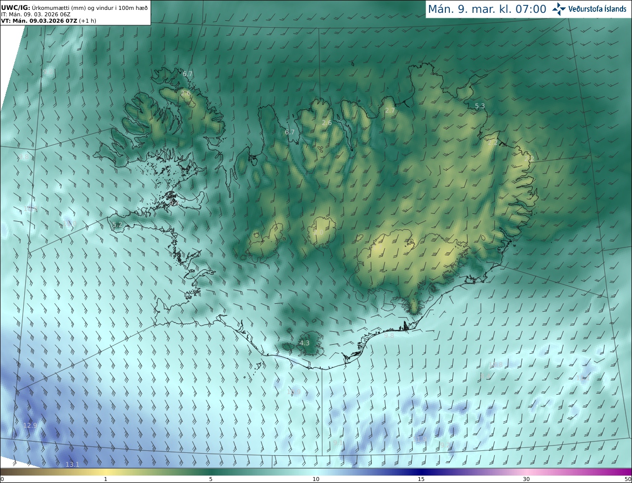Click the map value "5.2" on Snæfellsnes peninsula
The image size is (632, 483).
coord(117,225)
